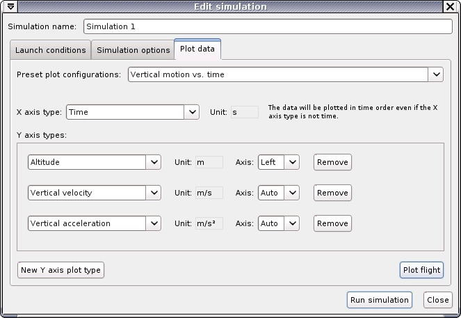The width and height of the screenshot is (461, 318).
Task: Remove the Vertical acceleration plot row
Action: 332,223
